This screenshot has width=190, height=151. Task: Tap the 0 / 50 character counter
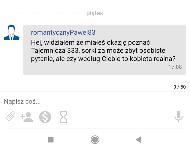coord(179,87)
